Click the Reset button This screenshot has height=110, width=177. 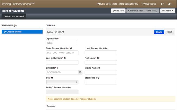tap(169, 32)
